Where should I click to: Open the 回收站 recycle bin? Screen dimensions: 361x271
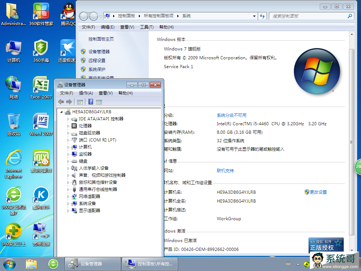[x=14, y=125]
